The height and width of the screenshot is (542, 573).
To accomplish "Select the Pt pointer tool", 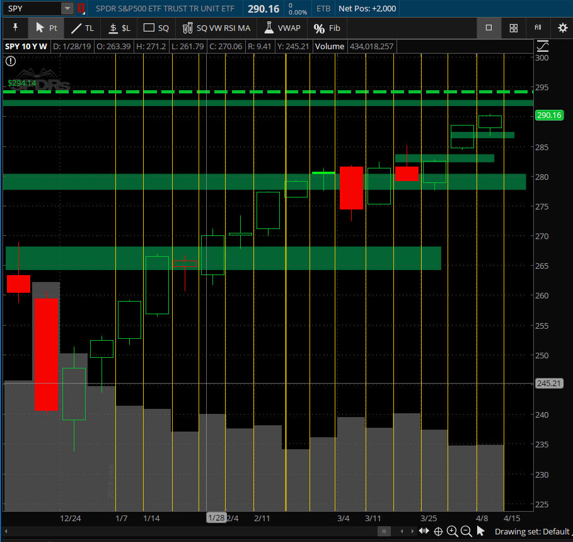I will (46, 28).
